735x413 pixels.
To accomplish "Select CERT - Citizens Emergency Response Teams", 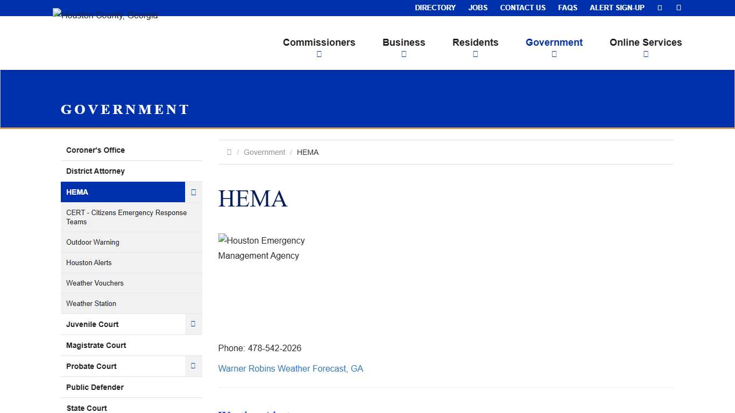I will (126, 217).
